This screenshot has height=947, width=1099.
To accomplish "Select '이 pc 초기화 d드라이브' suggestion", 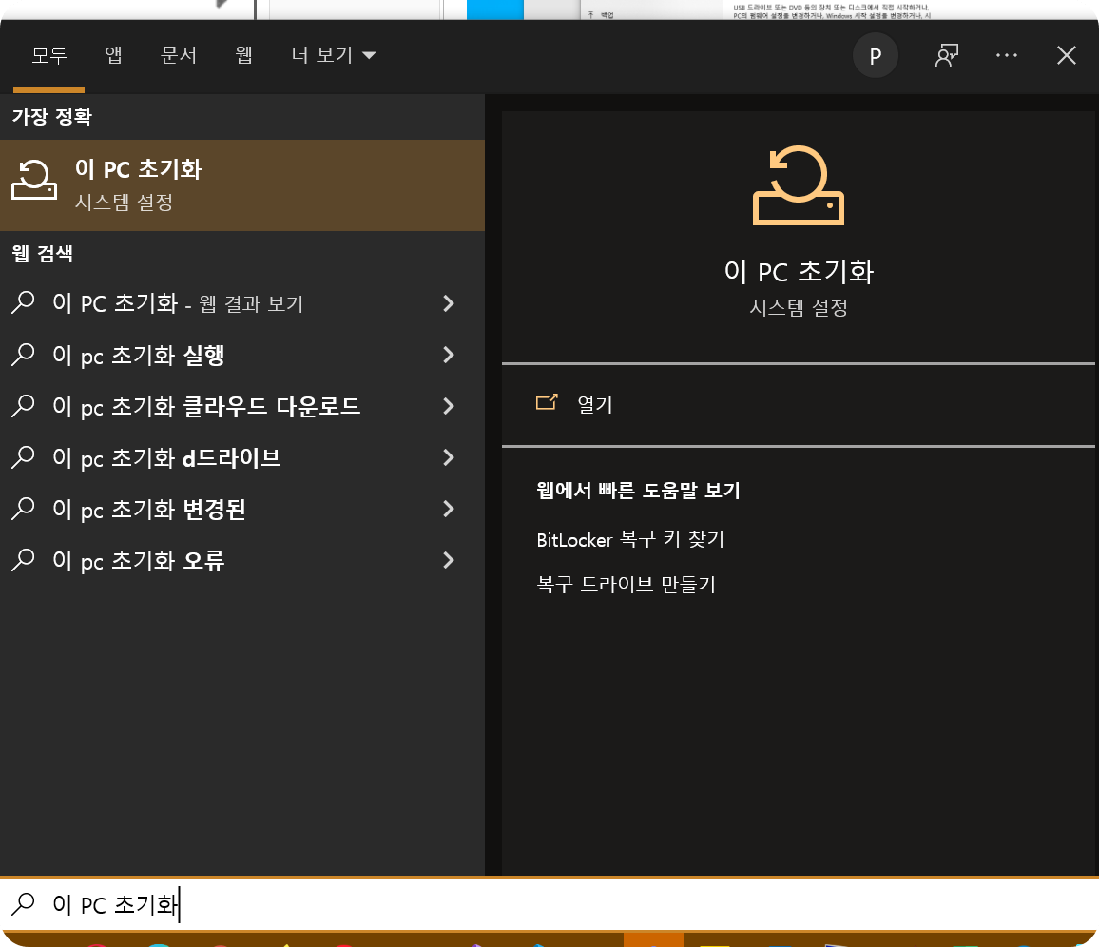I will coord(241,457).
